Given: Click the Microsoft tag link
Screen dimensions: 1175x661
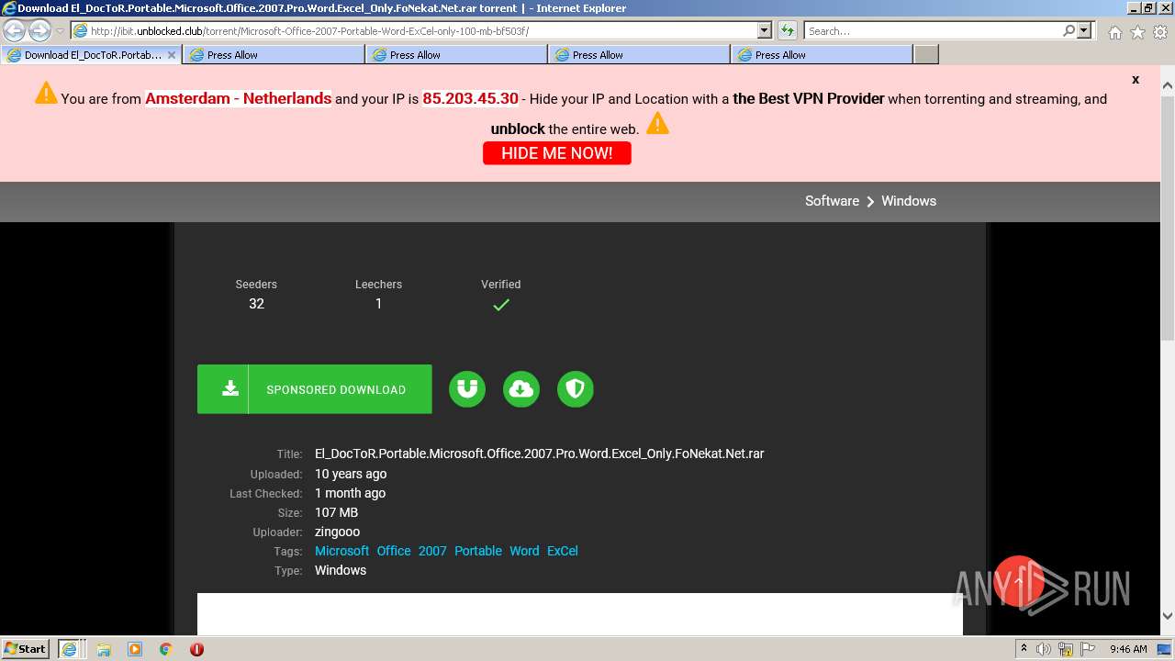Looking at the screenshot, I should (x=341, y=551).
